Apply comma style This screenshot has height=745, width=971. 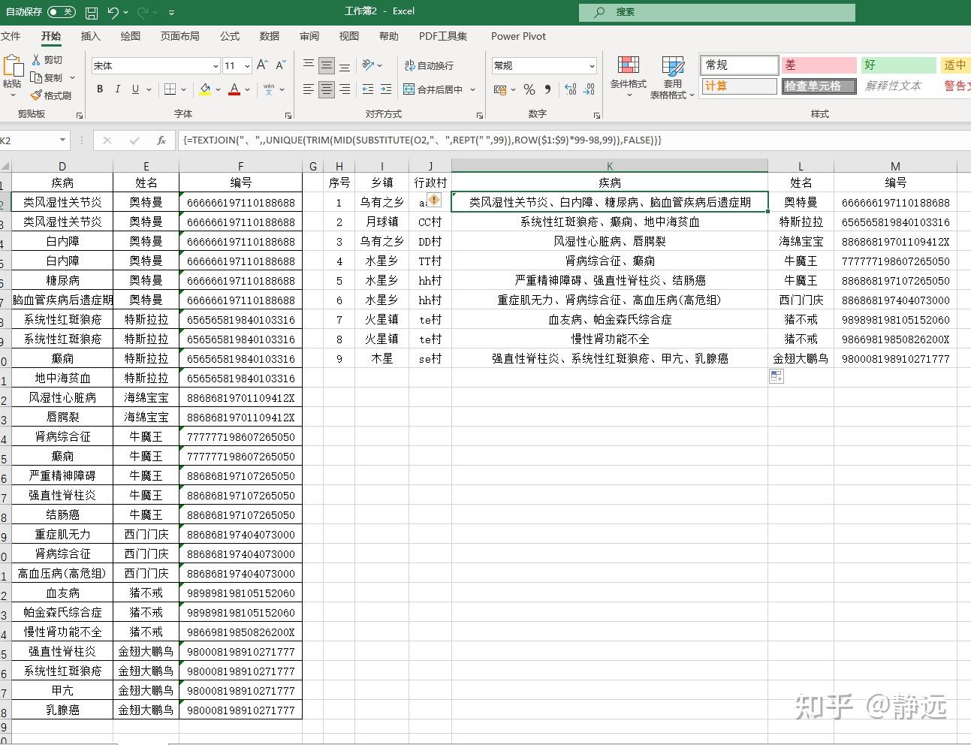pos(547,89)
